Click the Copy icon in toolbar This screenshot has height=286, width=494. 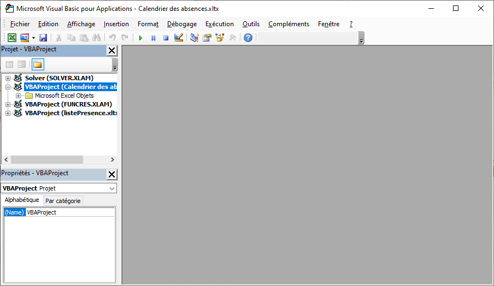(x=71, y=38)
